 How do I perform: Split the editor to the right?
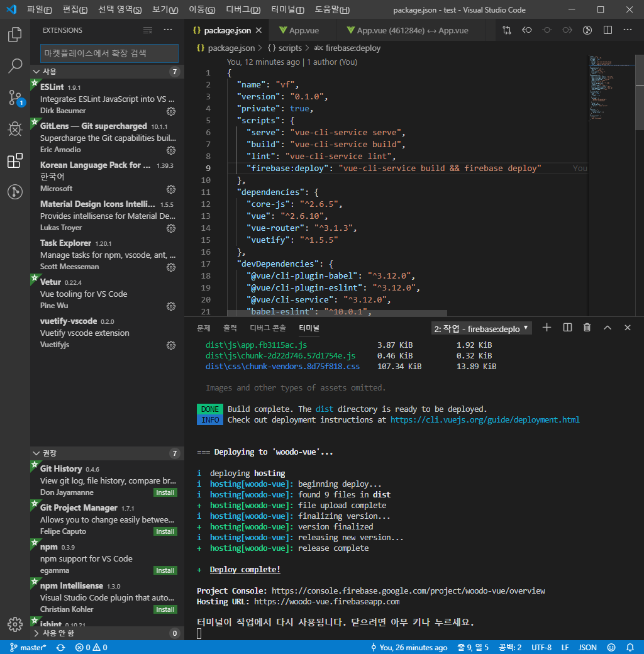click(x=608, y=30)
